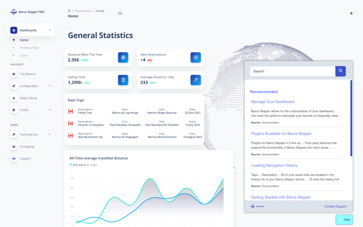Open Manage Your Dashboard article link
Screen dimensions: 363x227
[272, 102]
